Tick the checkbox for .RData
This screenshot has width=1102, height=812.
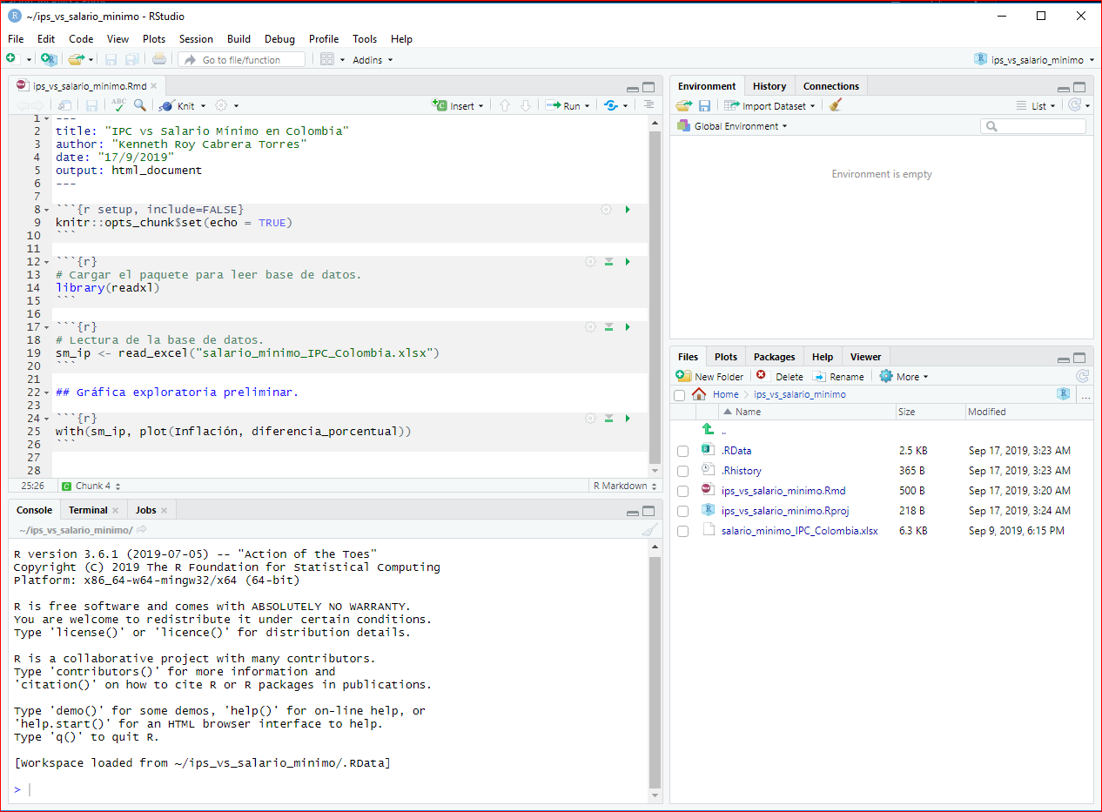(682, 451)
